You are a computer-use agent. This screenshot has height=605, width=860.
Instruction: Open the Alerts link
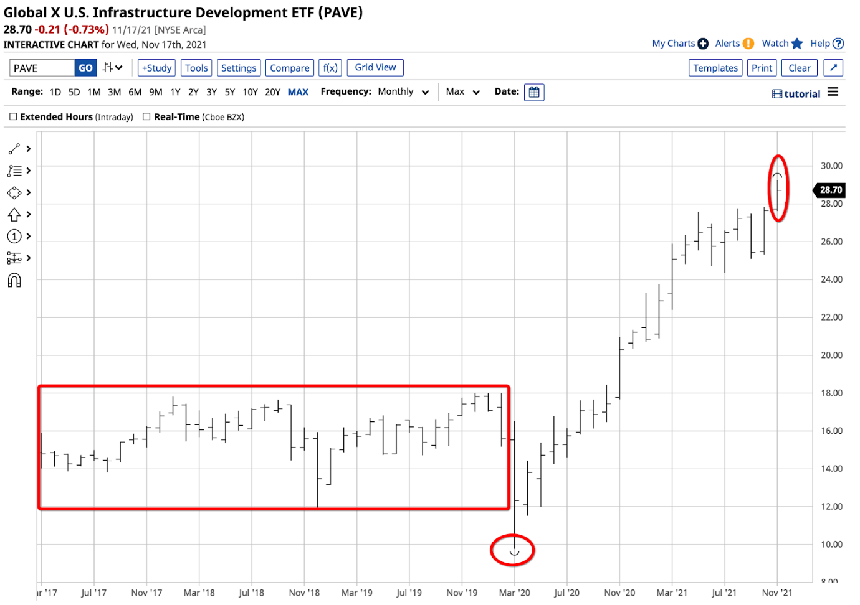[x=727, y=44]
